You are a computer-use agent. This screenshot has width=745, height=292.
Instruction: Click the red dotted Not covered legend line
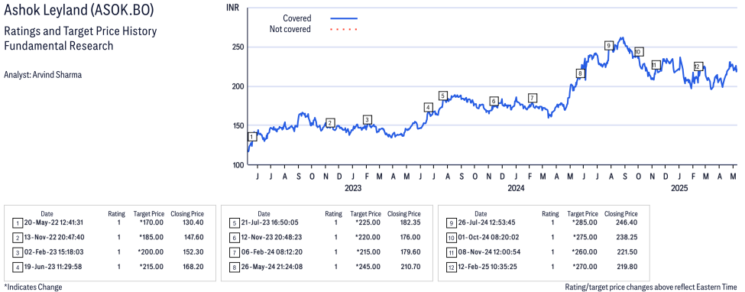[x=344, y=30]
